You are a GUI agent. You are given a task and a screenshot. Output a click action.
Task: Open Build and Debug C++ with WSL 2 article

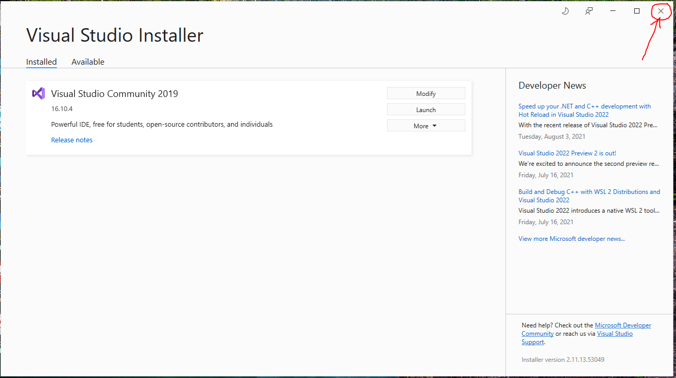[x=589, y=196]
